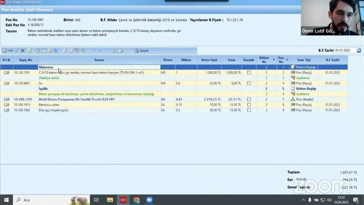
Task: Click the Bölüm Başlığı page icon in row 5
Action: pos(293,88)
